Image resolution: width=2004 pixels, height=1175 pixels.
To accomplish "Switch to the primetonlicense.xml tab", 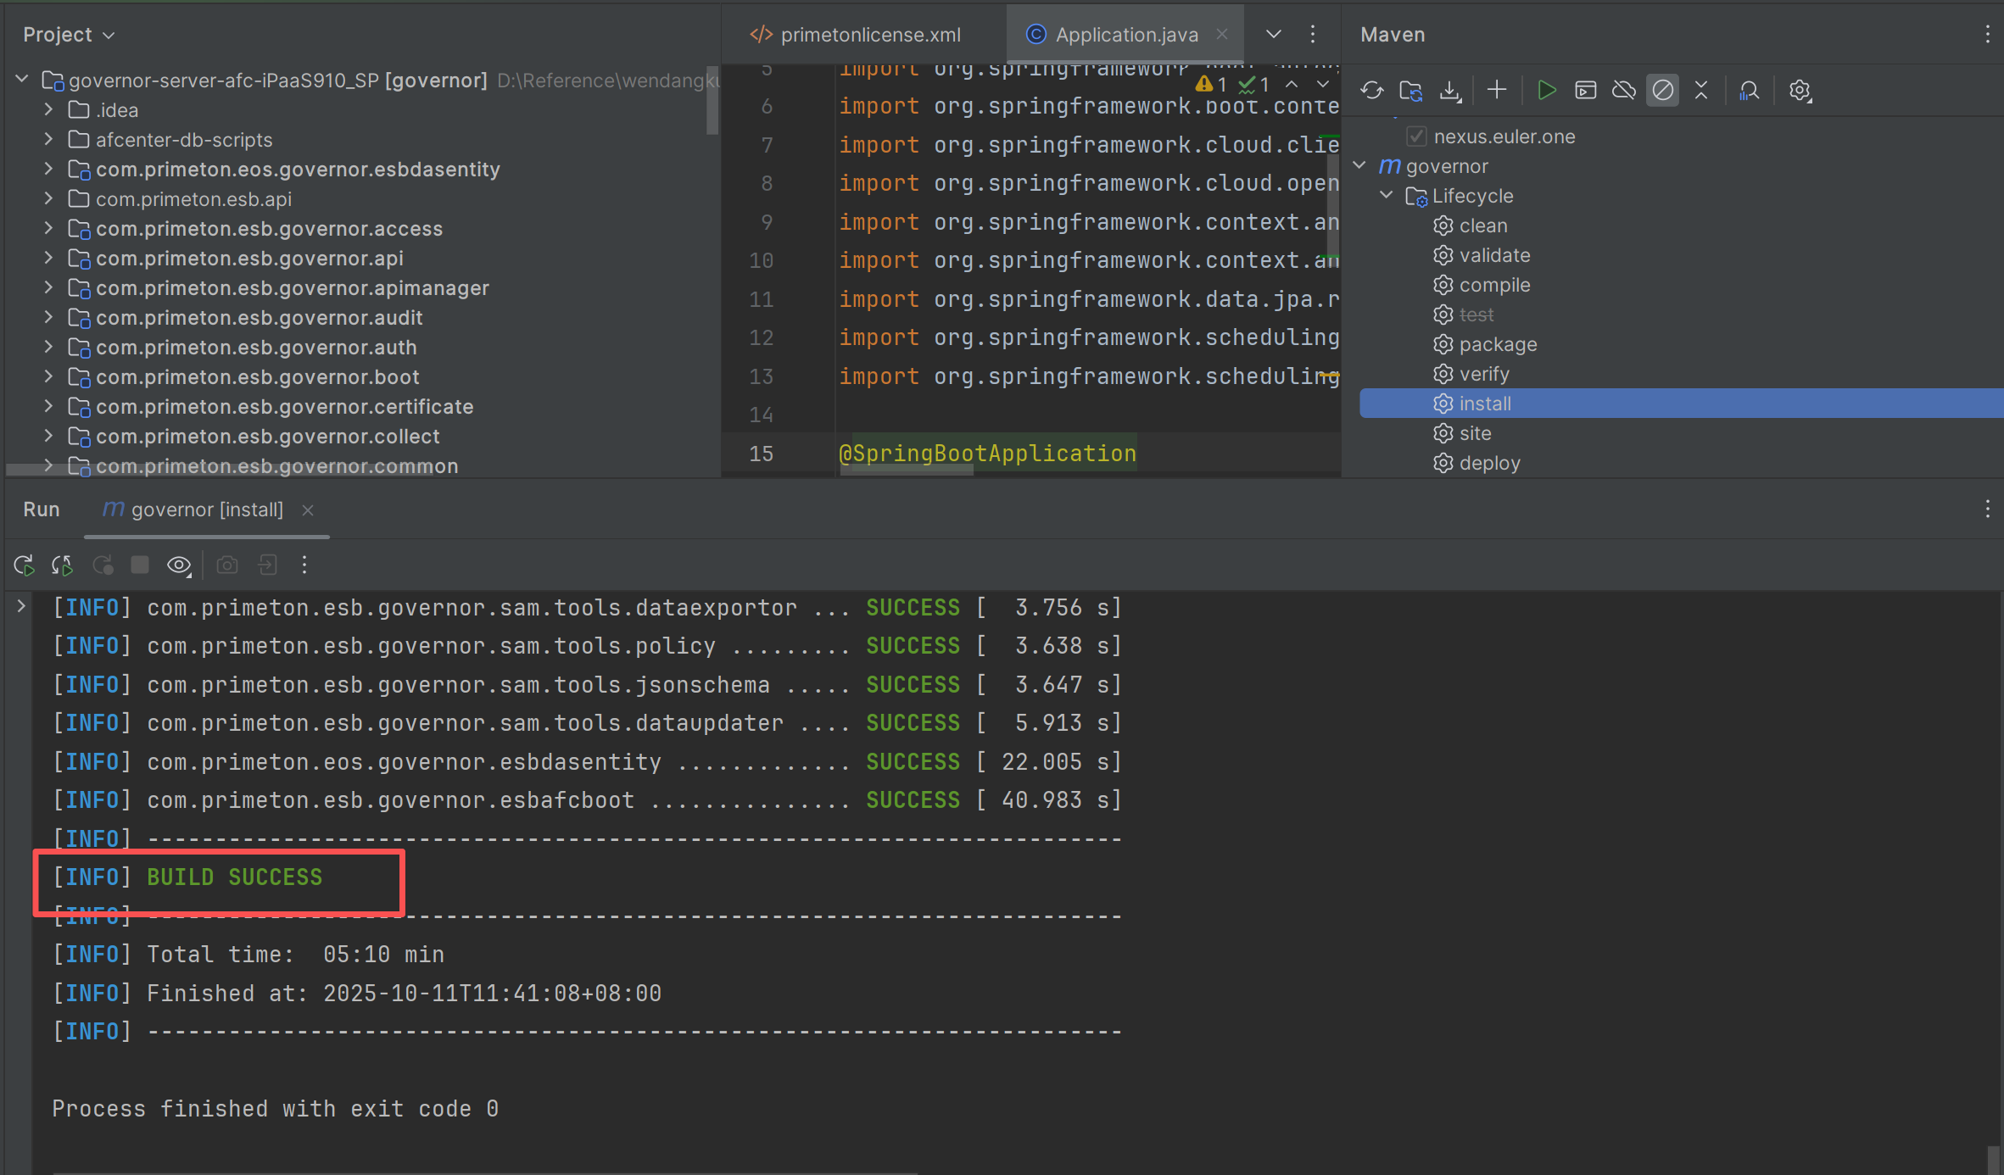I will point(857,35).
